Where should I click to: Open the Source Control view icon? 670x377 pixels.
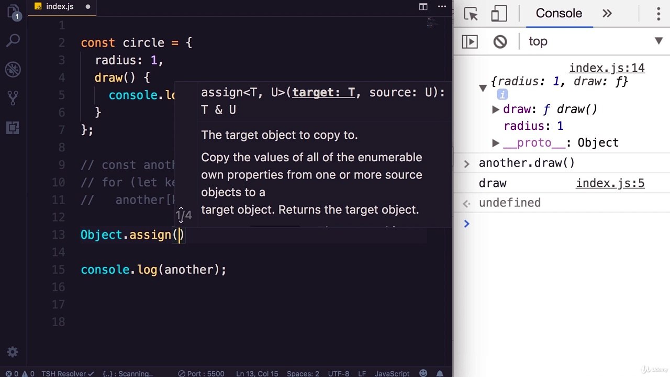point(13,97)
